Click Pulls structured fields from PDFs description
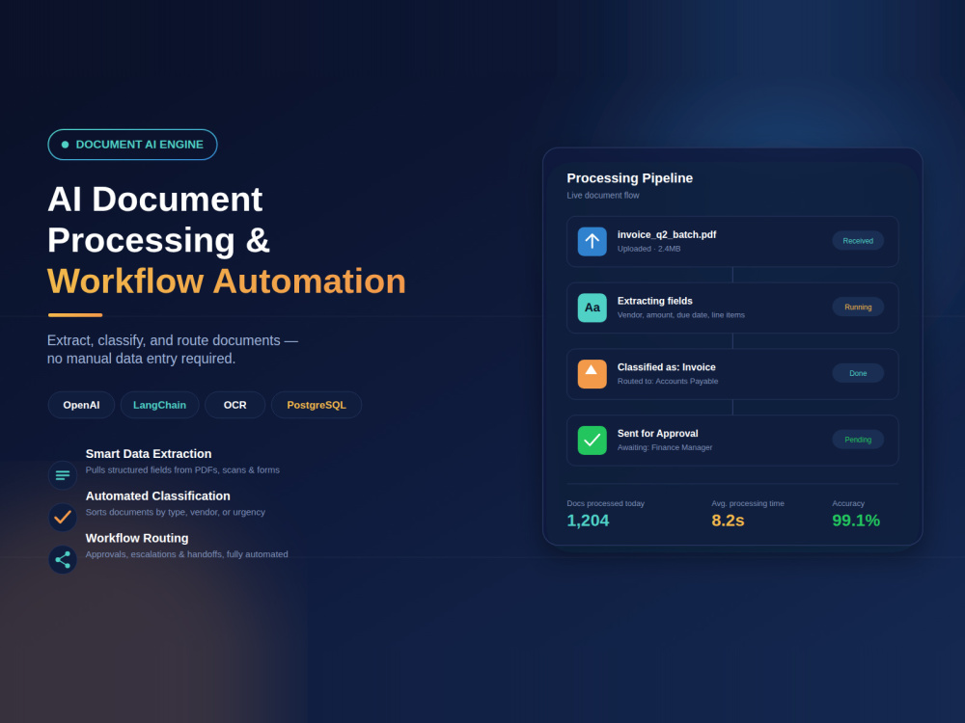This screenshot has height=723, width=965. pyautogui.click(x=182, y=470)
